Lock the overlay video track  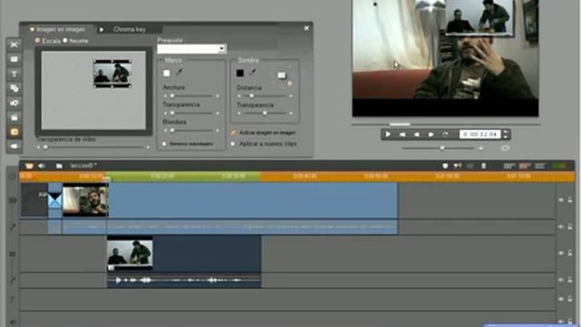pos(570,253)
